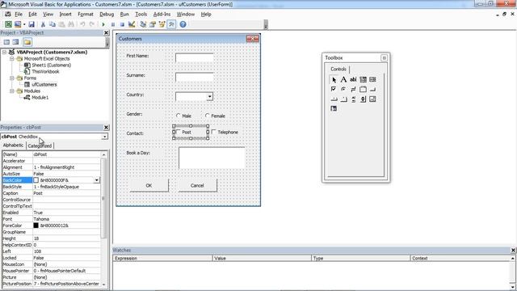The image size is (517, 291).
Task: Click the View Microsoft Excel toolbar icon
Action: (x=8, y=24)
